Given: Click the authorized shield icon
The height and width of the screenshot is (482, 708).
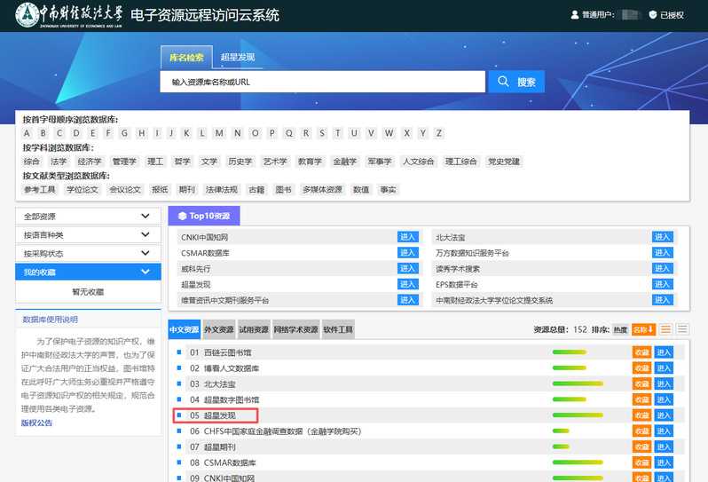Looking at the screenshot, I should pos(652,15).
